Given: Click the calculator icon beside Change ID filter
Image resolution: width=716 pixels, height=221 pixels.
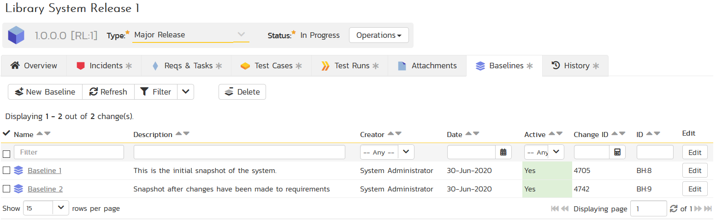Looking at the screenshot, I should pos(617,152).
